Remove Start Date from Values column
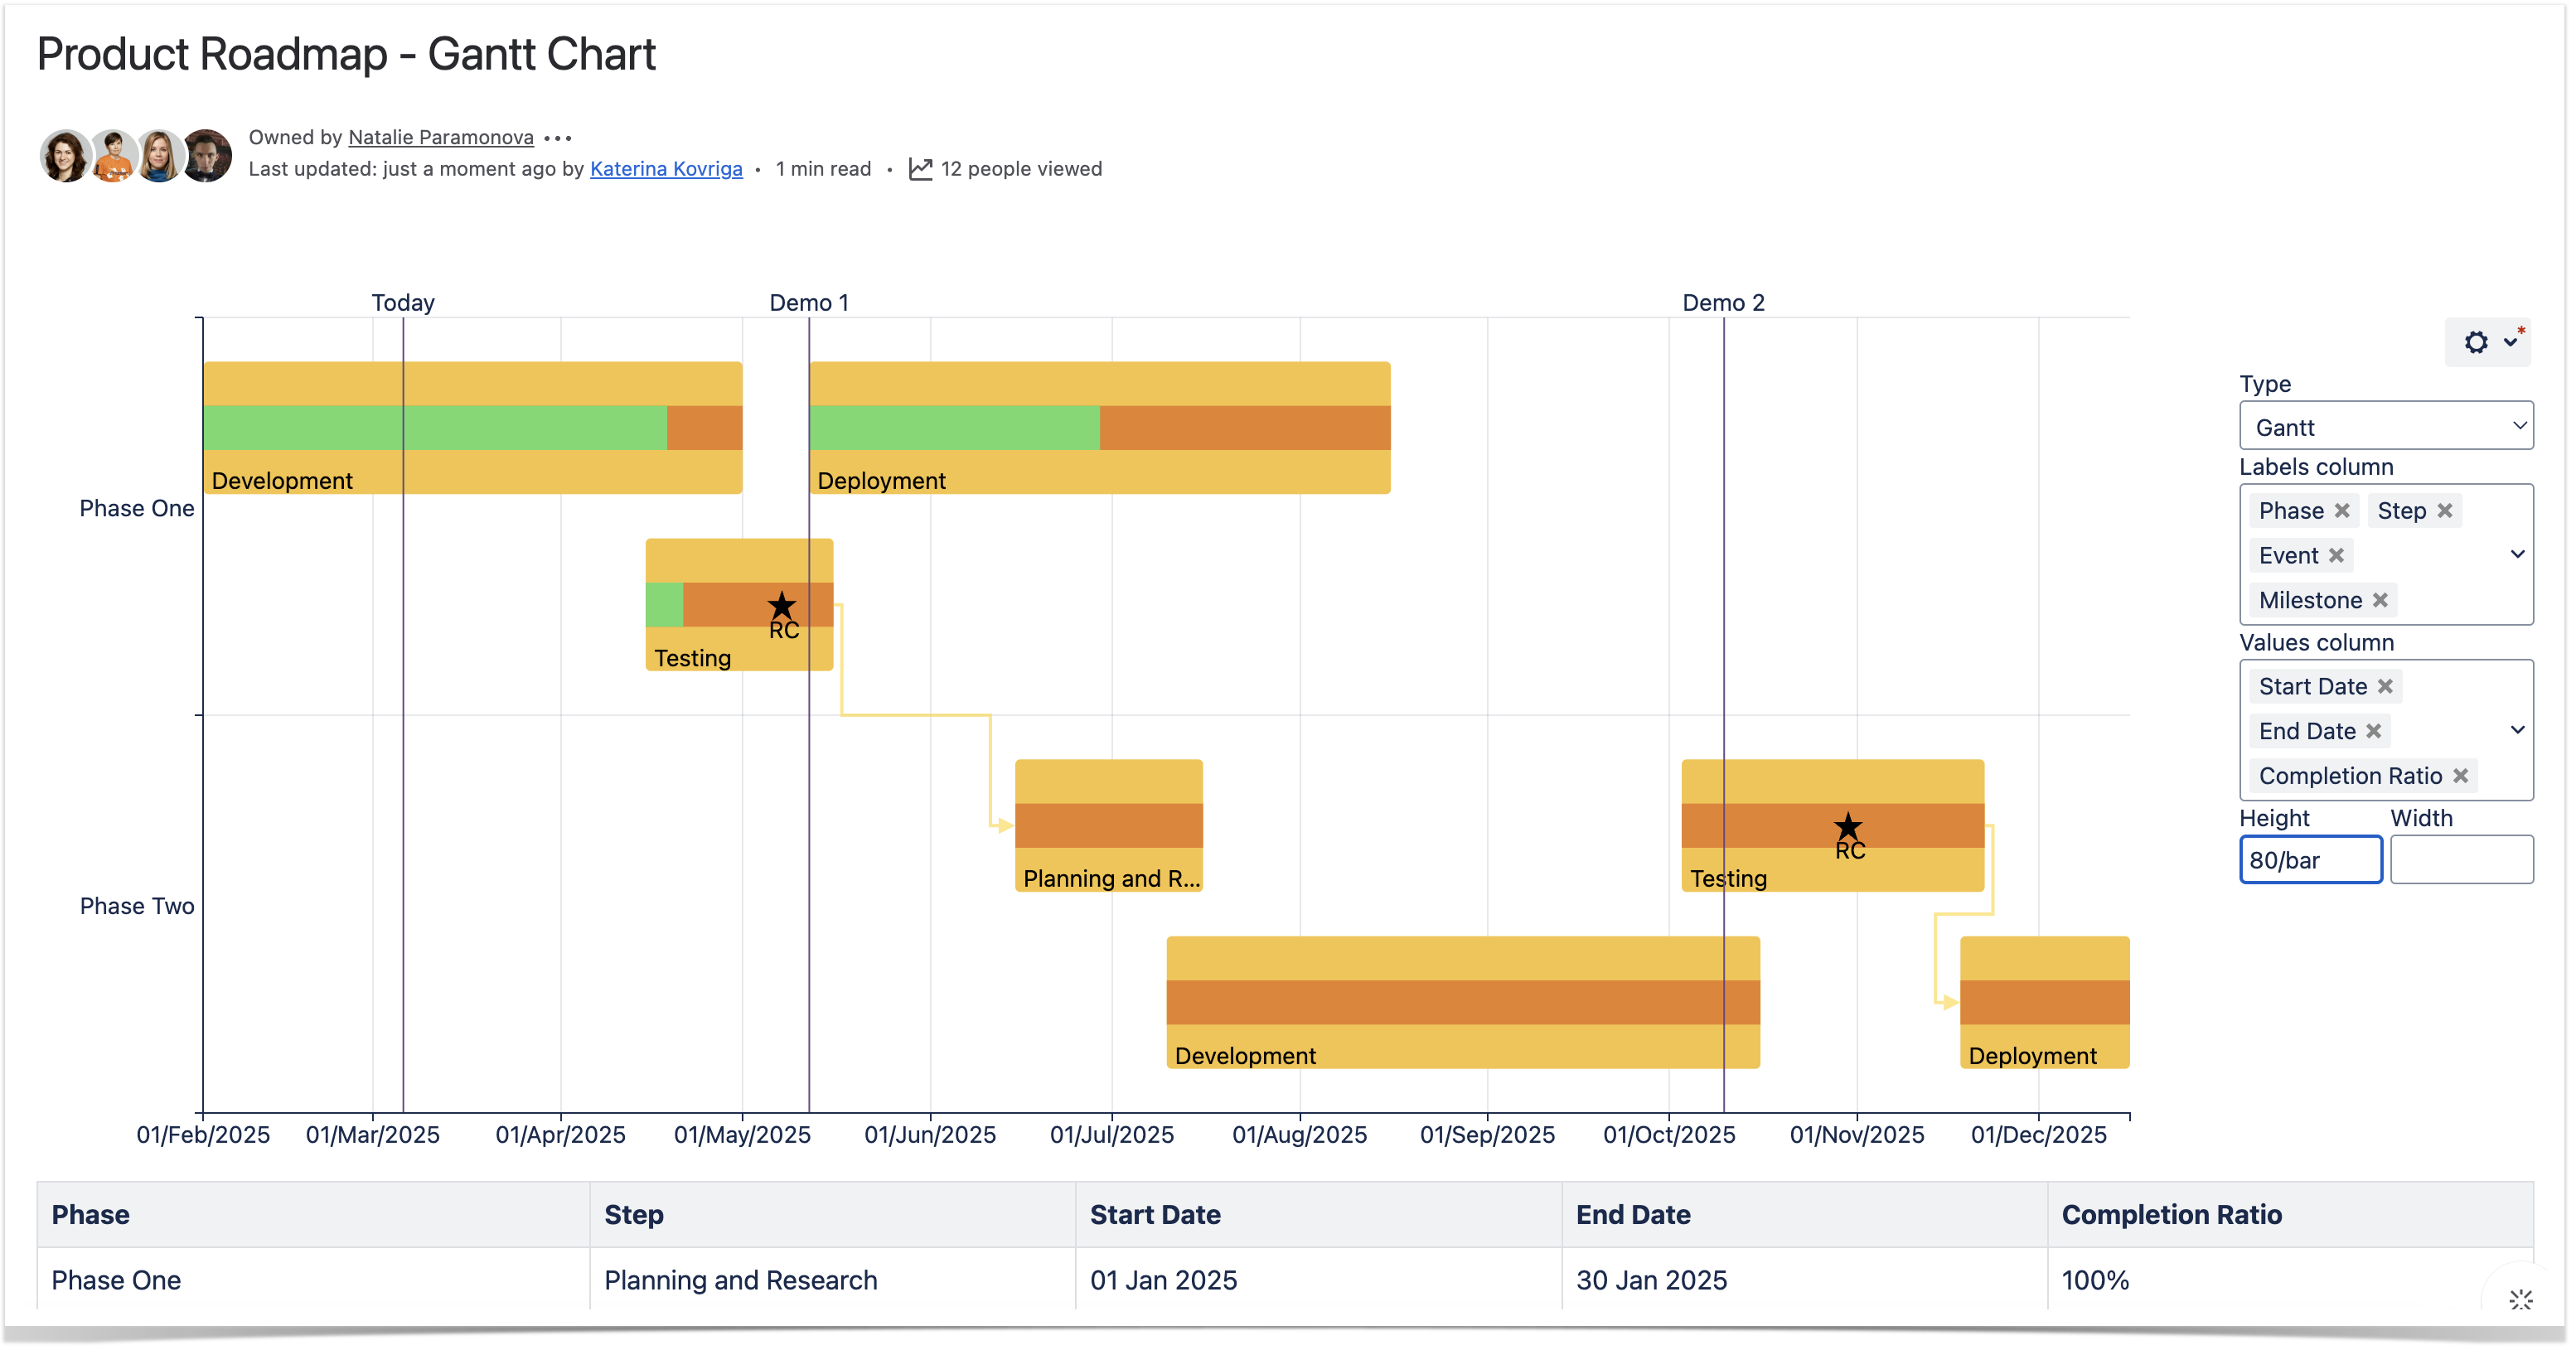Viewport: 2576px width, 1350px height. (2385, 686)
